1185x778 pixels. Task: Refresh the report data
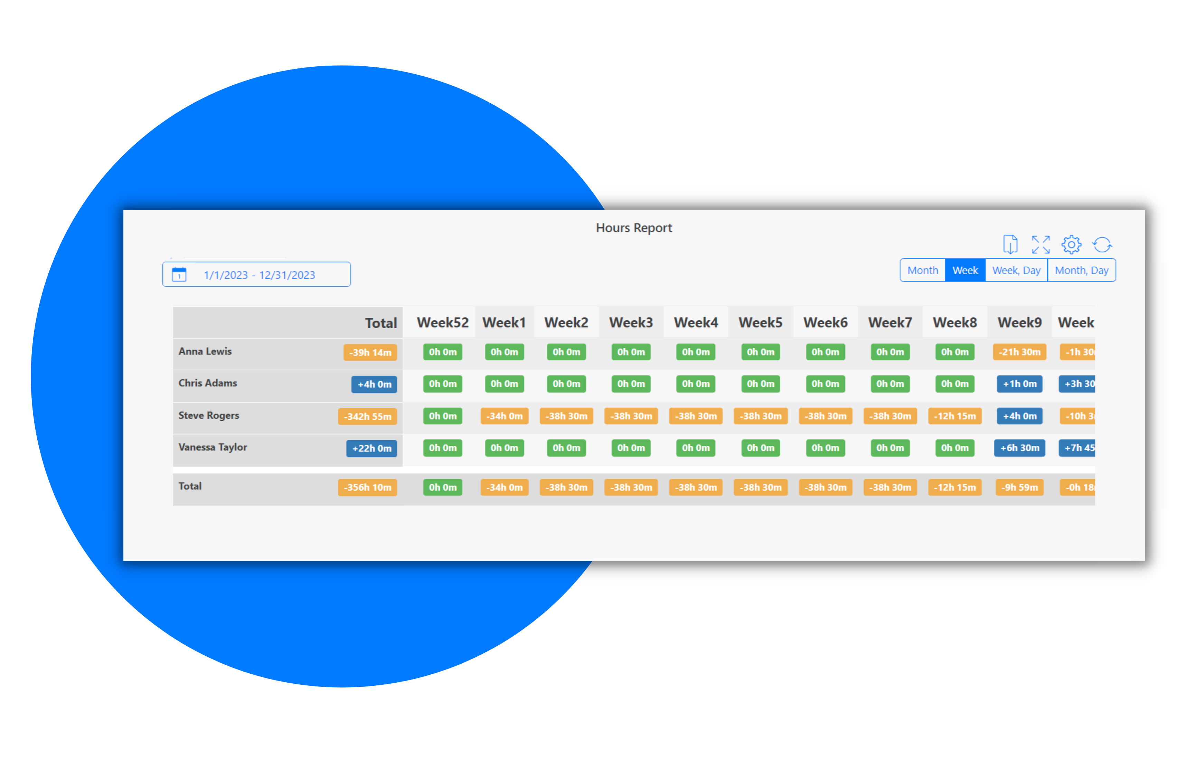point(1102,244)
